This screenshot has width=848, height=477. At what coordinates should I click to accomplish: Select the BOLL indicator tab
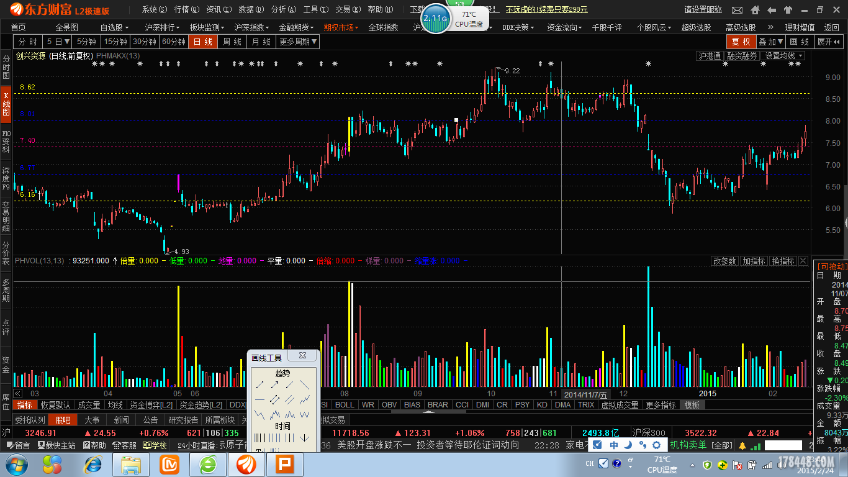(345, 405)
